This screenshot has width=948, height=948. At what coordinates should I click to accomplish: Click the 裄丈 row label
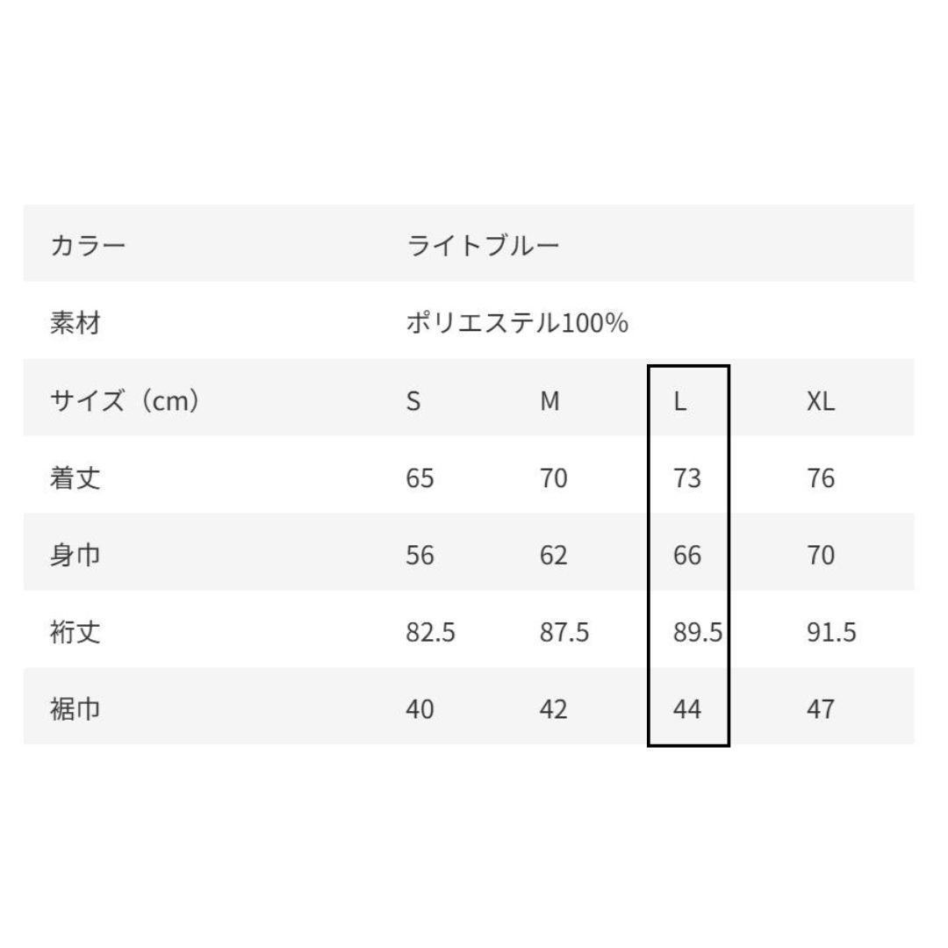(75, 632)
